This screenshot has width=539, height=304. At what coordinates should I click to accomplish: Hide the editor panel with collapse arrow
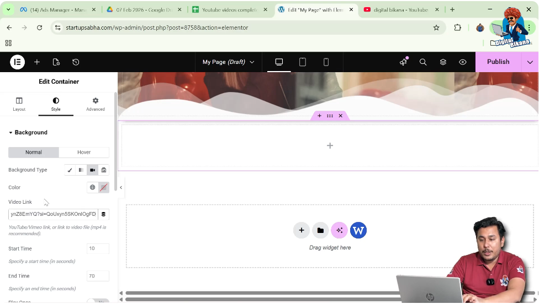[x=121, y=187]
